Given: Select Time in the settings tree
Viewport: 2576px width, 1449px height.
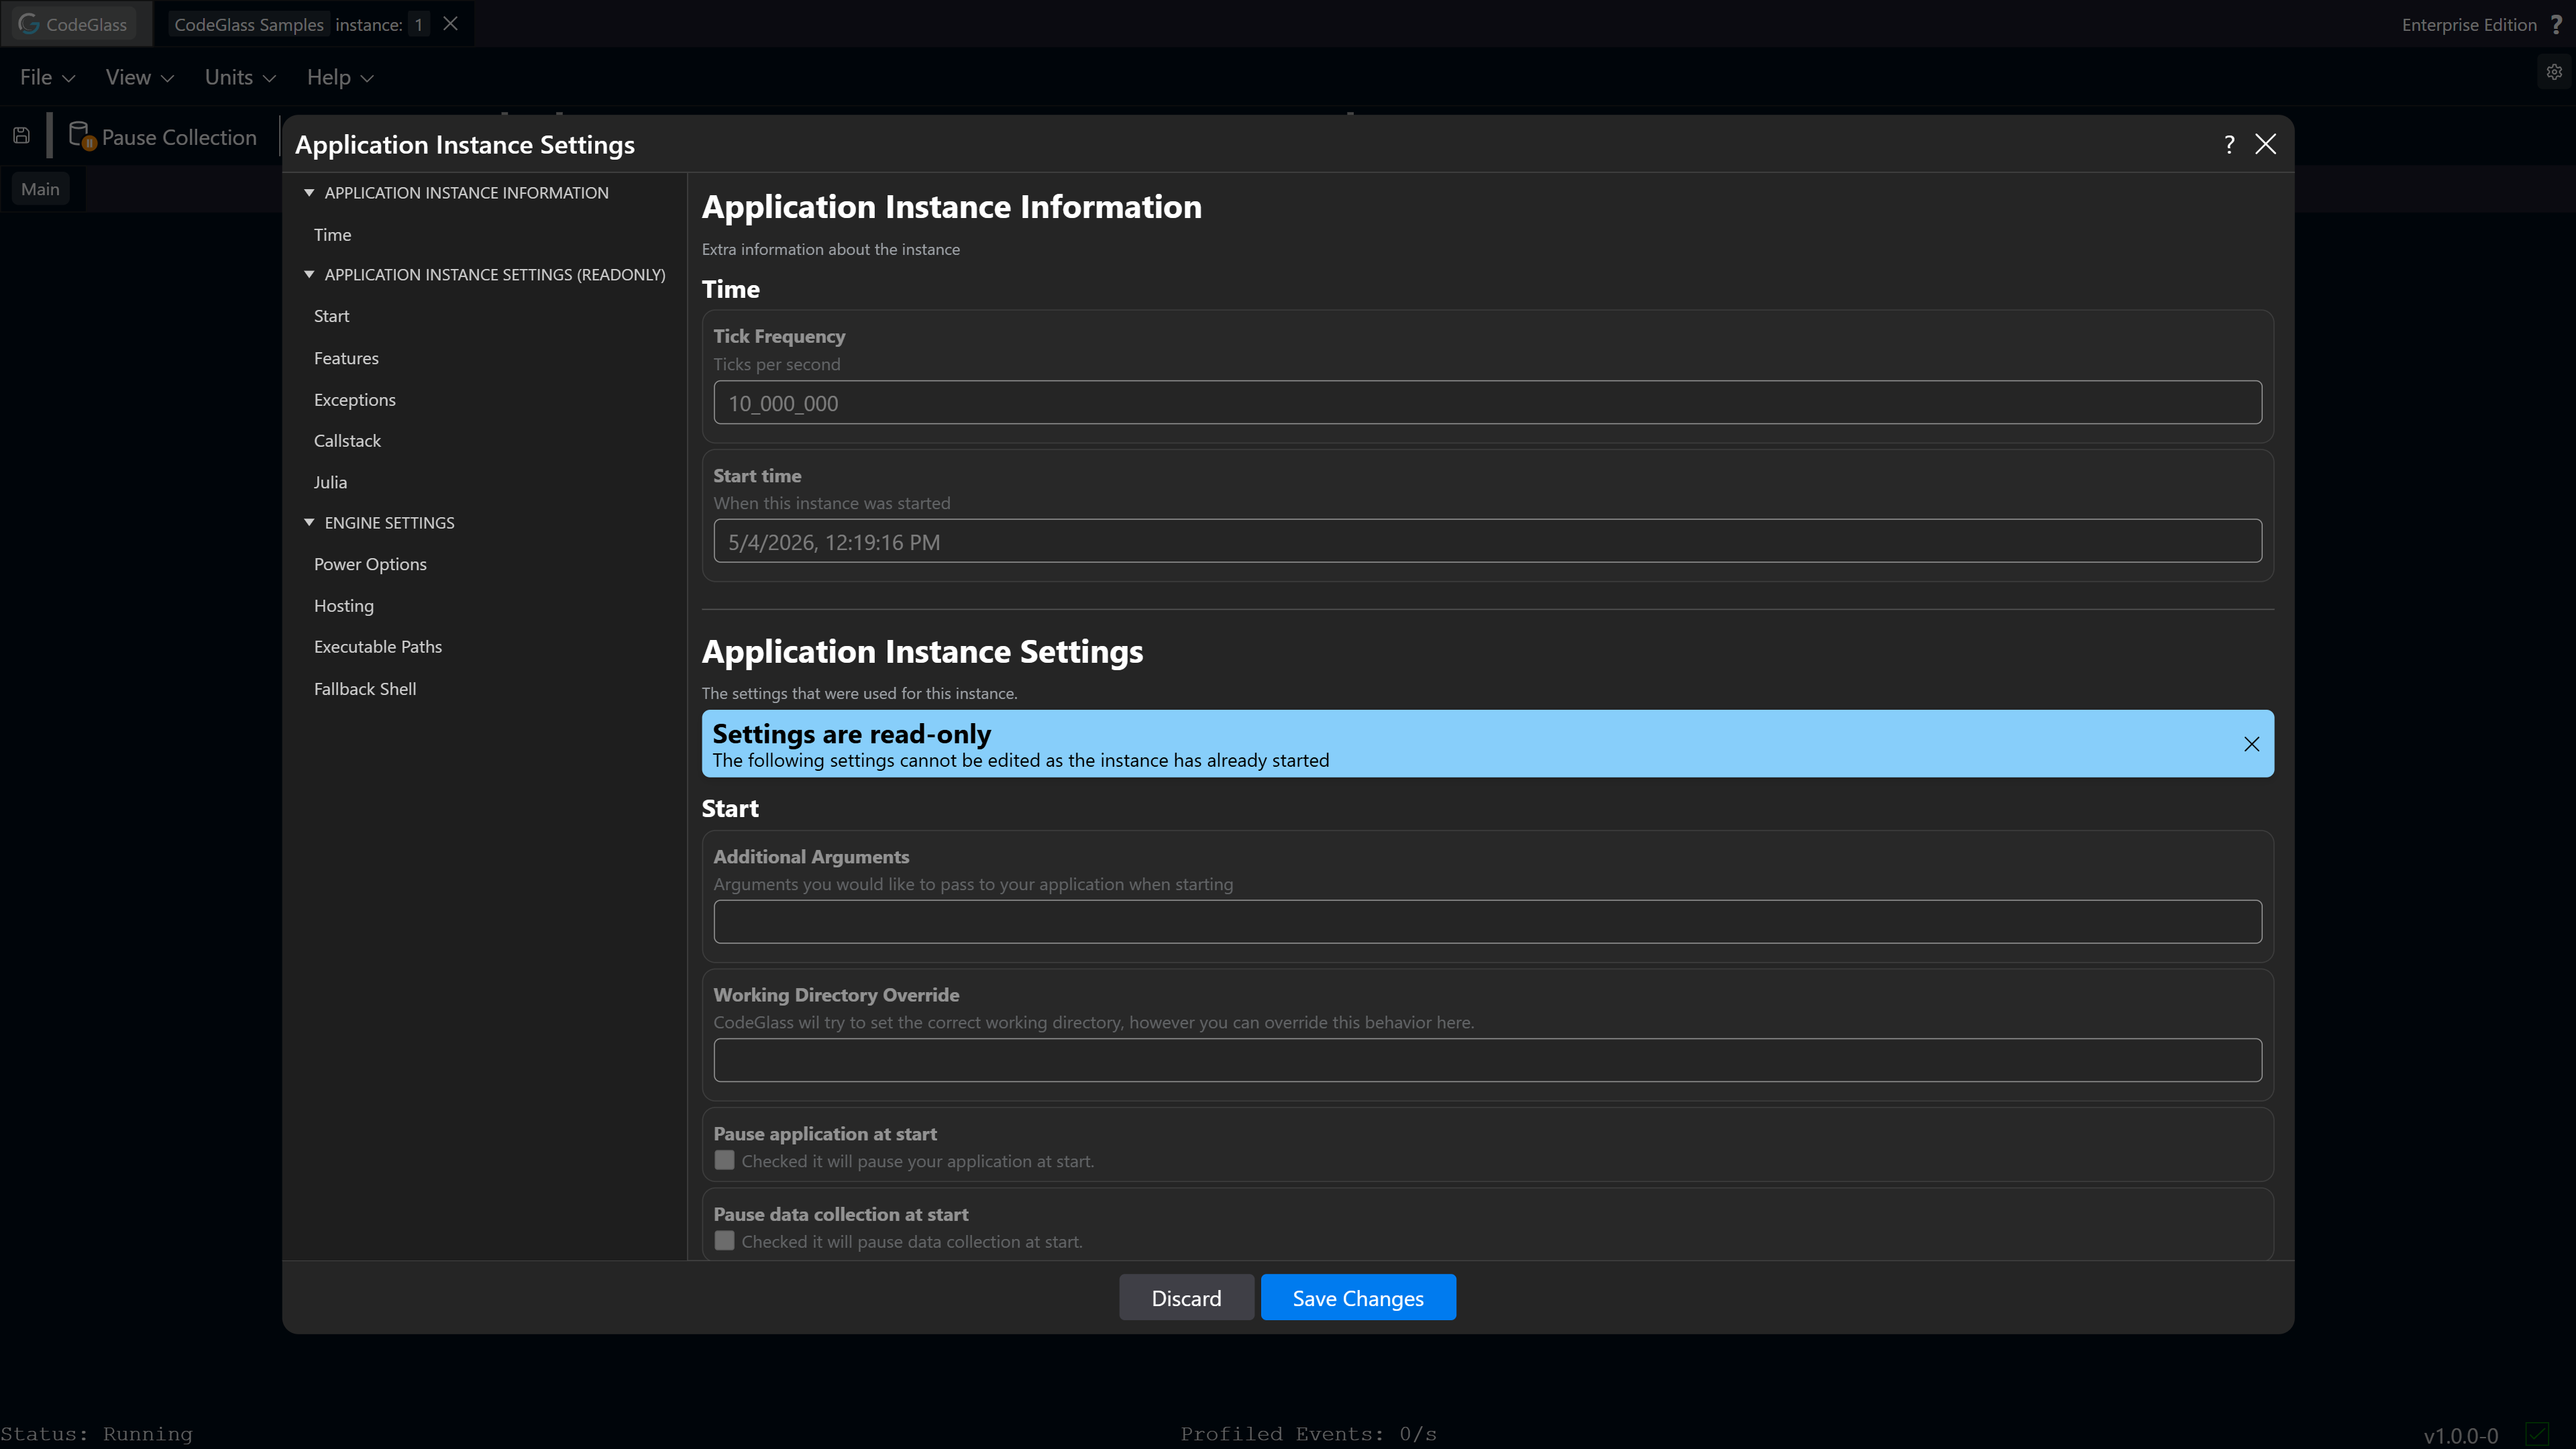Looking at the screenshot, I should coord(332,235).
